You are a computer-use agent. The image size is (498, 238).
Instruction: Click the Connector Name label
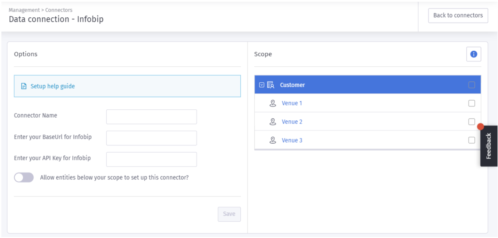(35, 116)
